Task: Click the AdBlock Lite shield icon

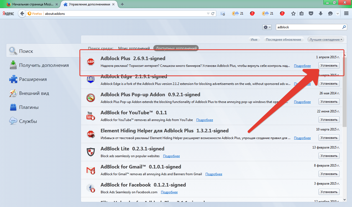Action: point(91,152)
